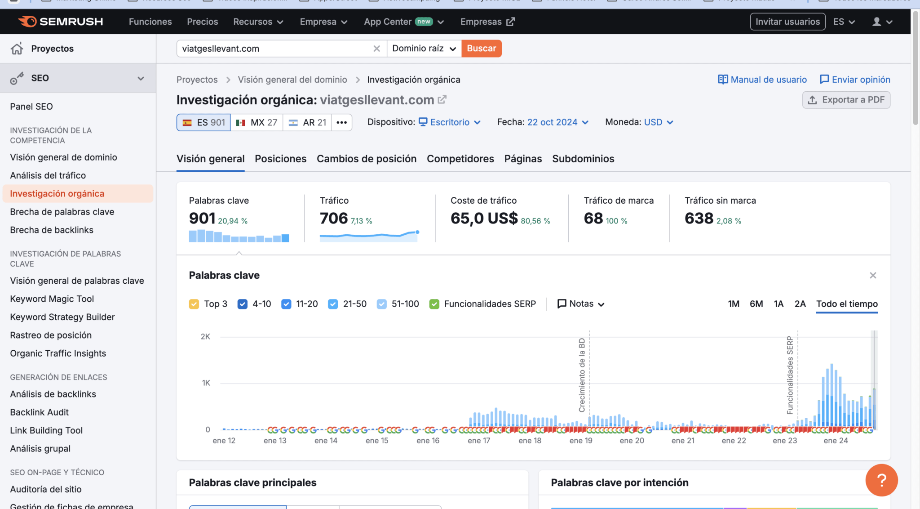Click the App Center new badge
The image size is (920, 509).
[424, 21]
